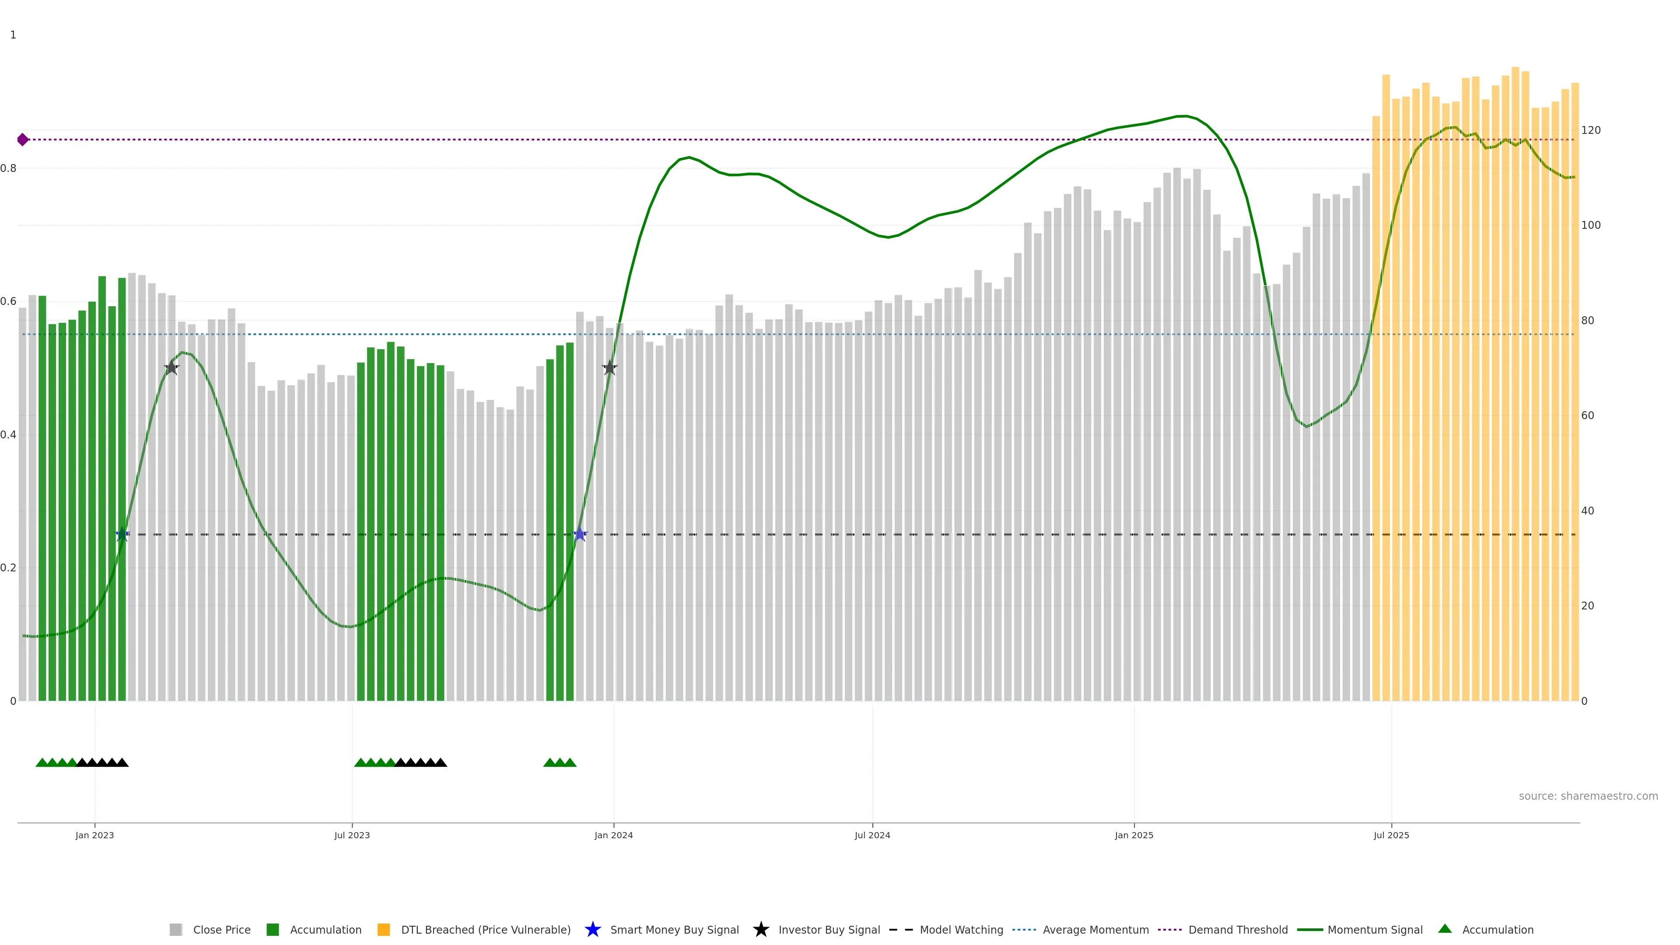This screenshot has height=945, width=1680.
Task: Click the purple diamond on Demand Threshold line
Action: (23, 140)
